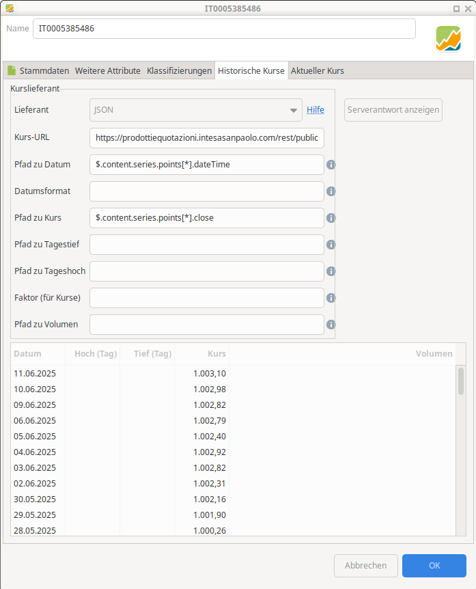The height and width of the screenshot is (589, 476).
Task: Click the Hilfe link
Action: (x=316, y=110)
